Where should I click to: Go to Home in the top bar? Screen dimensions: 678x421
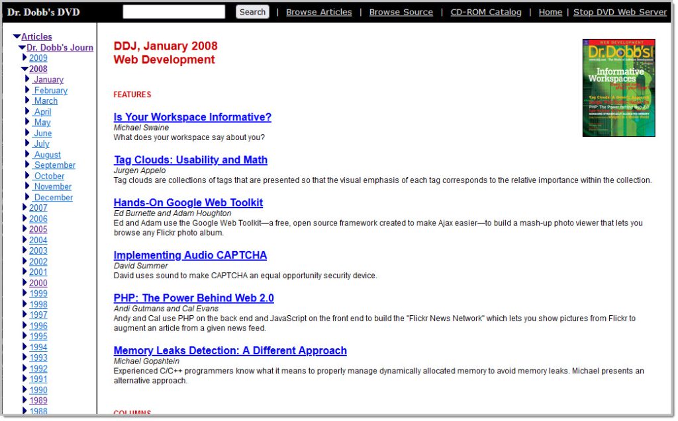(x=550, y=12)
